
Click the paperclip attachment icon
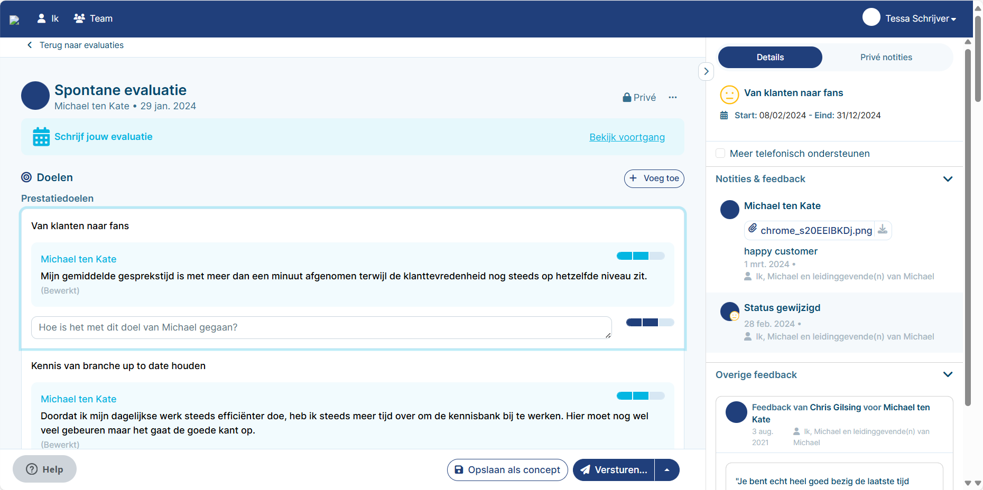753,228
